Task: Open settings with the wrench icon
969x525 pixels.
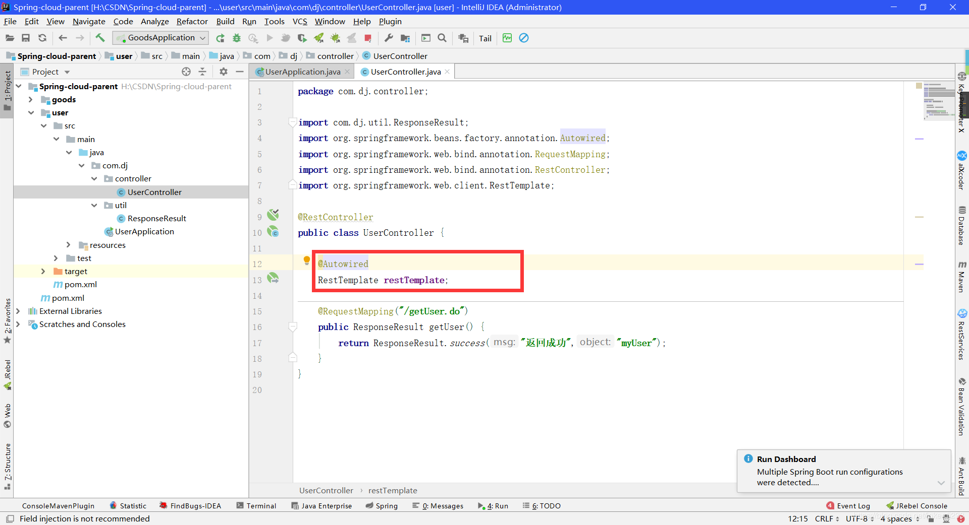Action: [x=389, y=38]
